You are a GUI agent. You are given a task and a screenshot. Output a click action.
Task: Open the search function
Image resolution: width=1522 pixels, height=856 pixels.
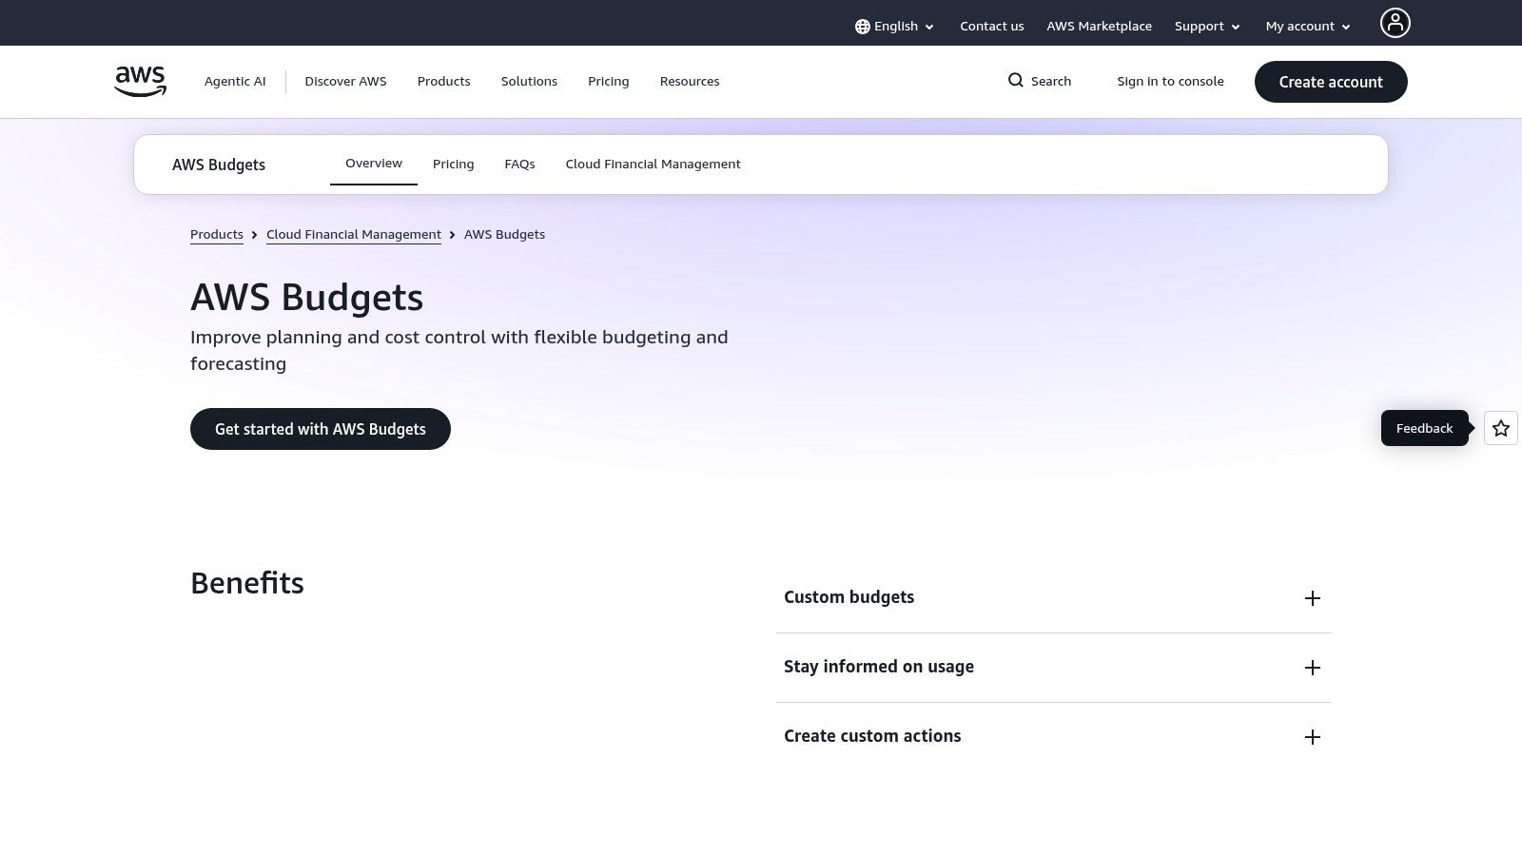(x=1039, y=81)
